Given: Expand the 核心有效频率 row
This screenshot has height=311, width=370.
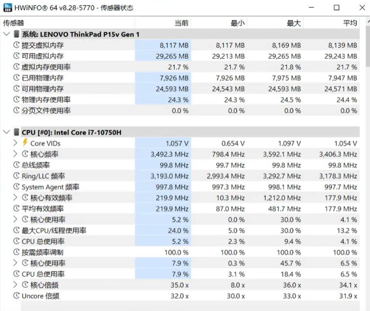Looking at the screenshot, I should (15, 197).
